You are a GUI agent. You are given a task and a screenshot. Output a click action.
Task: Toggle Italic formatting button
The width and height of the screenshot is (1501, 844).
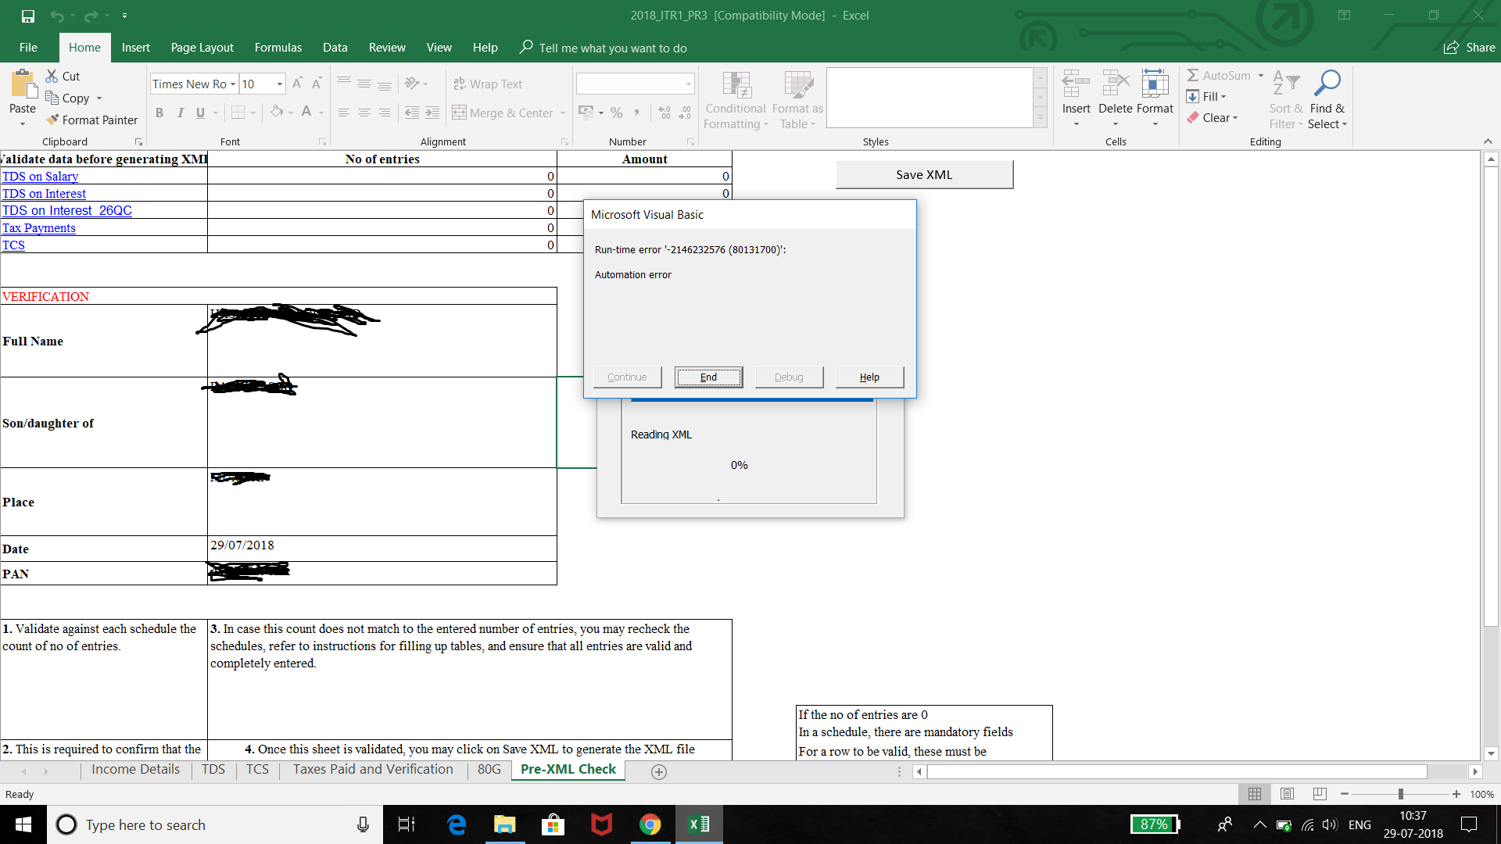click(x=180, y=113)
